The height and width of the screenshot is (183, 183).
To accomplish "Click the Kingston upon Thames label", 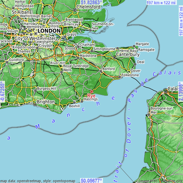I will (x=24, y=49).
